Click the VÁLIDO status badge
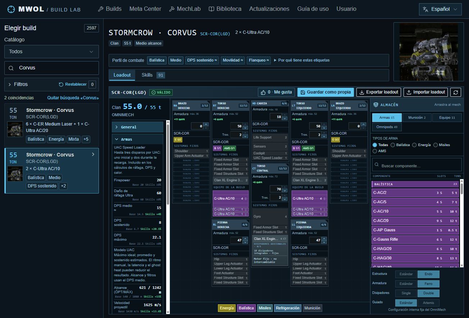 161,92
